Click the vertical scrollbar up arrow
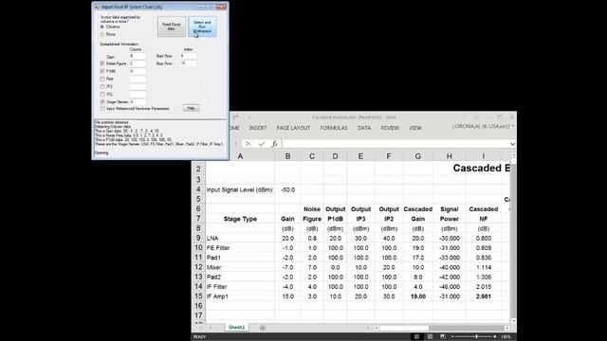The image size is (607, 341). point(513,154)
